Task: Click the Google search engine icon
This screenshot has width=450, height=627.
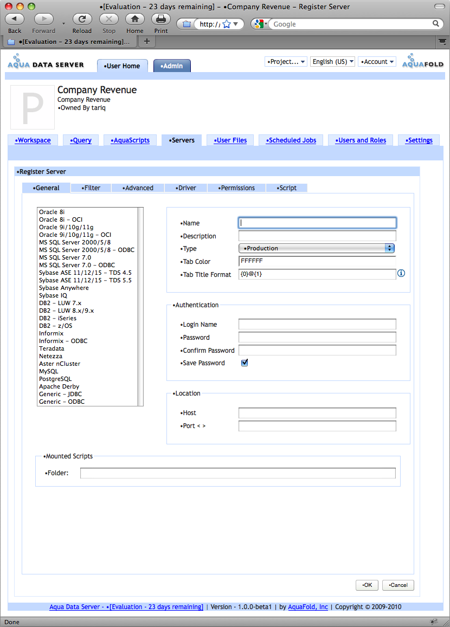Action: click(x=259, y=24)
